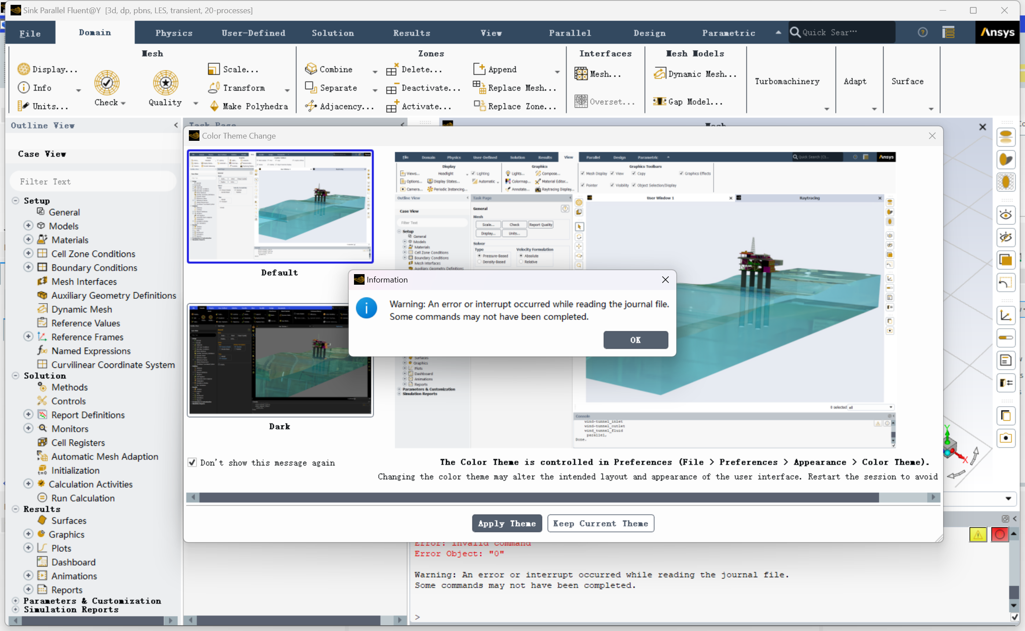Click the camera snapshot icon in right toolbar
This screenshot has height=631, width=1025.
(1006, 438)
